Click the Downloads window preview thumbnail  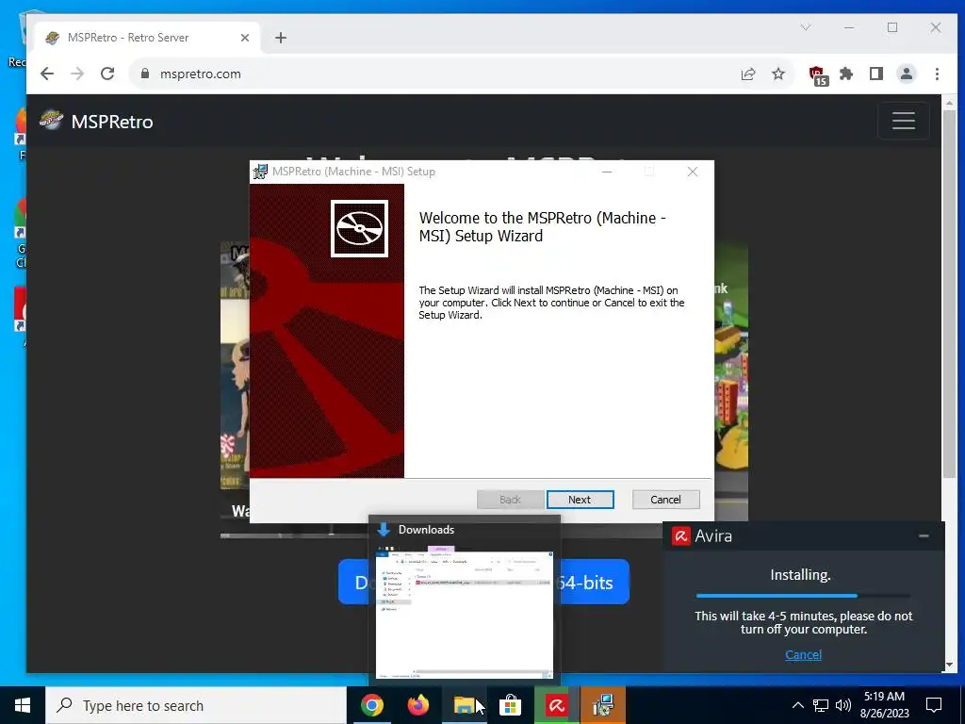coord(464,612)
